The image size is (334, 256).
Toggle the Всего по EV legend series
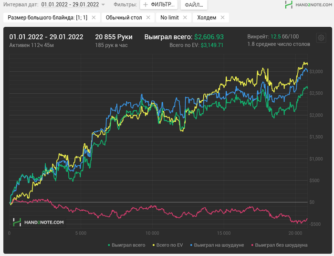167,245
